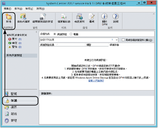Click the DPM app icon in title bar
Image resolution: width=158 pixels, height=128 pixels.
(x=4, y=3)
